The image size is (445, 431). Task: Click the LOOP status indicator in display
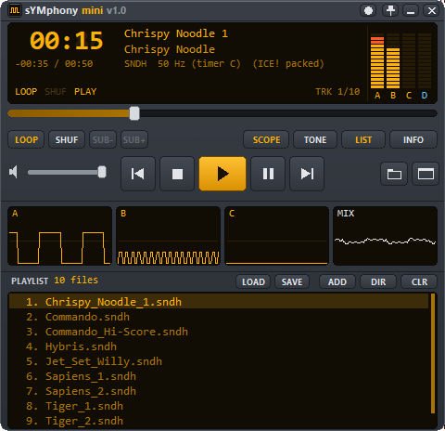pos(26,92)
